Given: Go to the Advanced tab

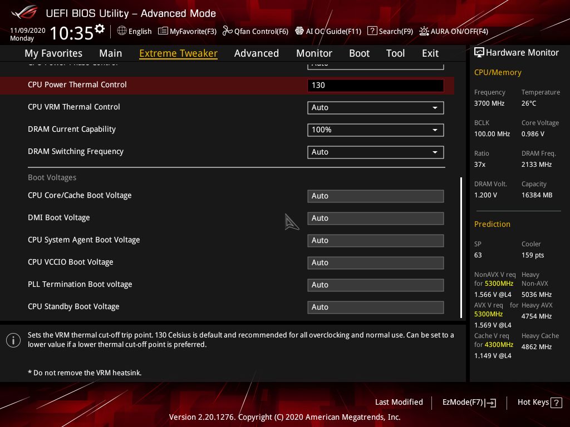Looking at the screenshot, I should point(257,53).
